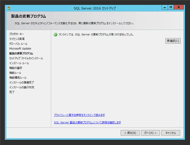Open SQL Server product updates details link
Image resolution: width=190 pixels, height=145 pixels.
(87, 122)
